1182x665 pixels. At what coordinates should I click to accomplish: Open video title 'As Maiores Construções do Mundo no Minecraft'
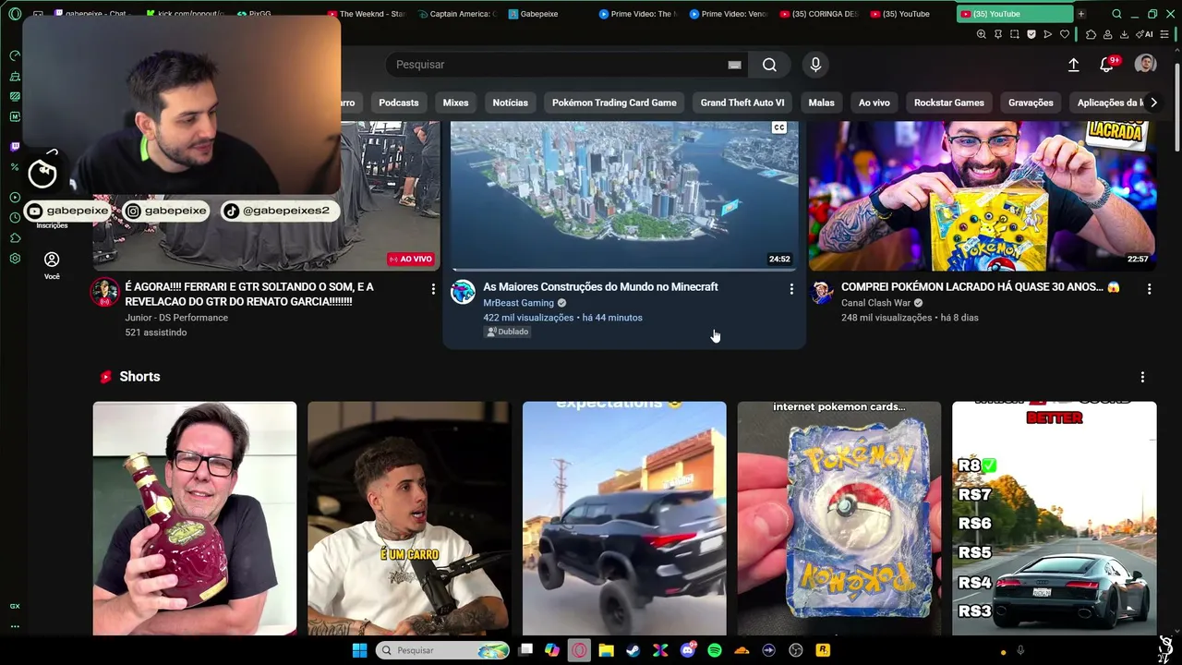coord(600,287)
